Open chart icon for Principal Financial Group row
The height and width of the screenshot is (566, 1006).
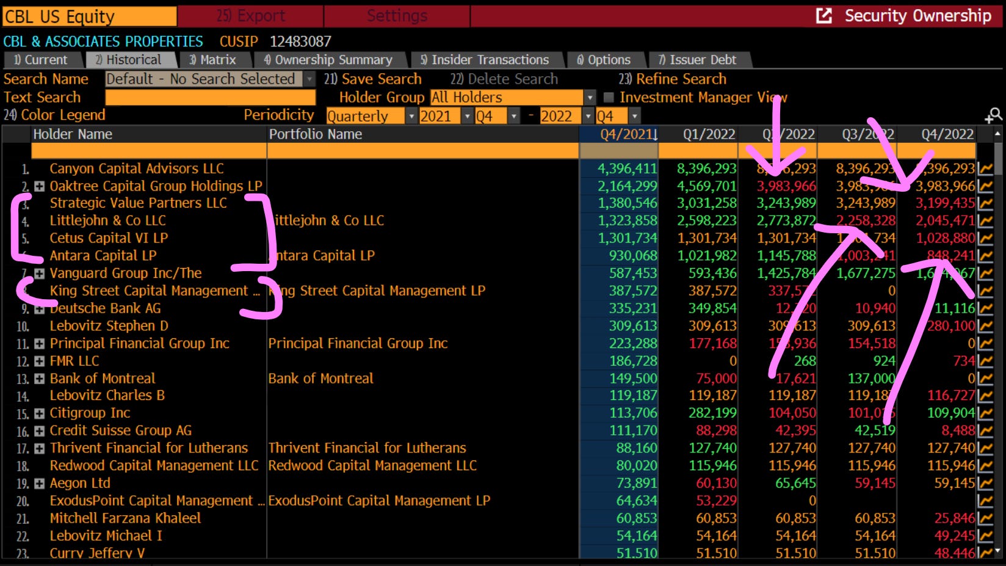coord(985,344)
